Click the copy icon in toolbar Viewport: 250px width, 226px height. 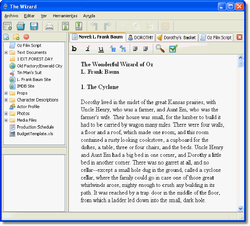click(x=136, y=26)
